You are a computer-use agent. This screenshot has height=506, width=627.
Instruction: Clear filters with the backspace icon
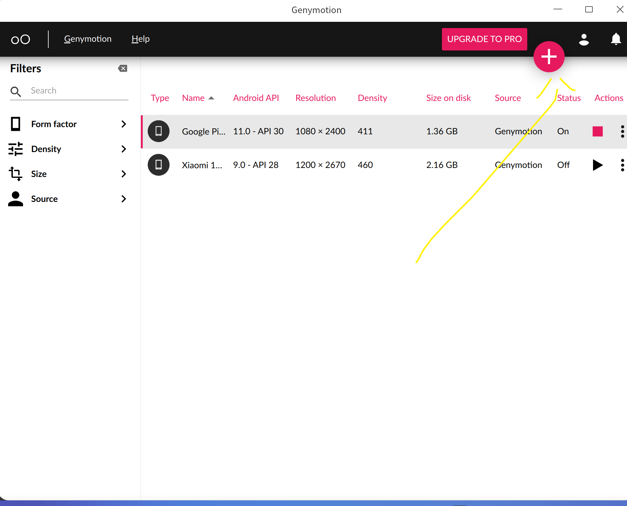click(122, 69)
